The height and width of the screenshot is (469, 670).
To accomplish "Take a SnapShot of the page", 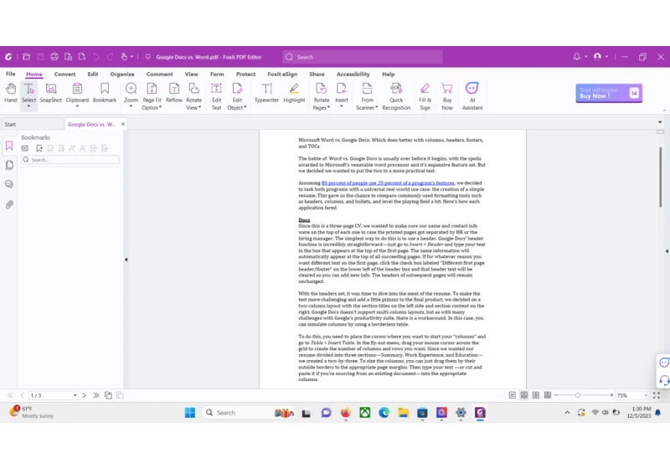I will click(x=51, y=93).
